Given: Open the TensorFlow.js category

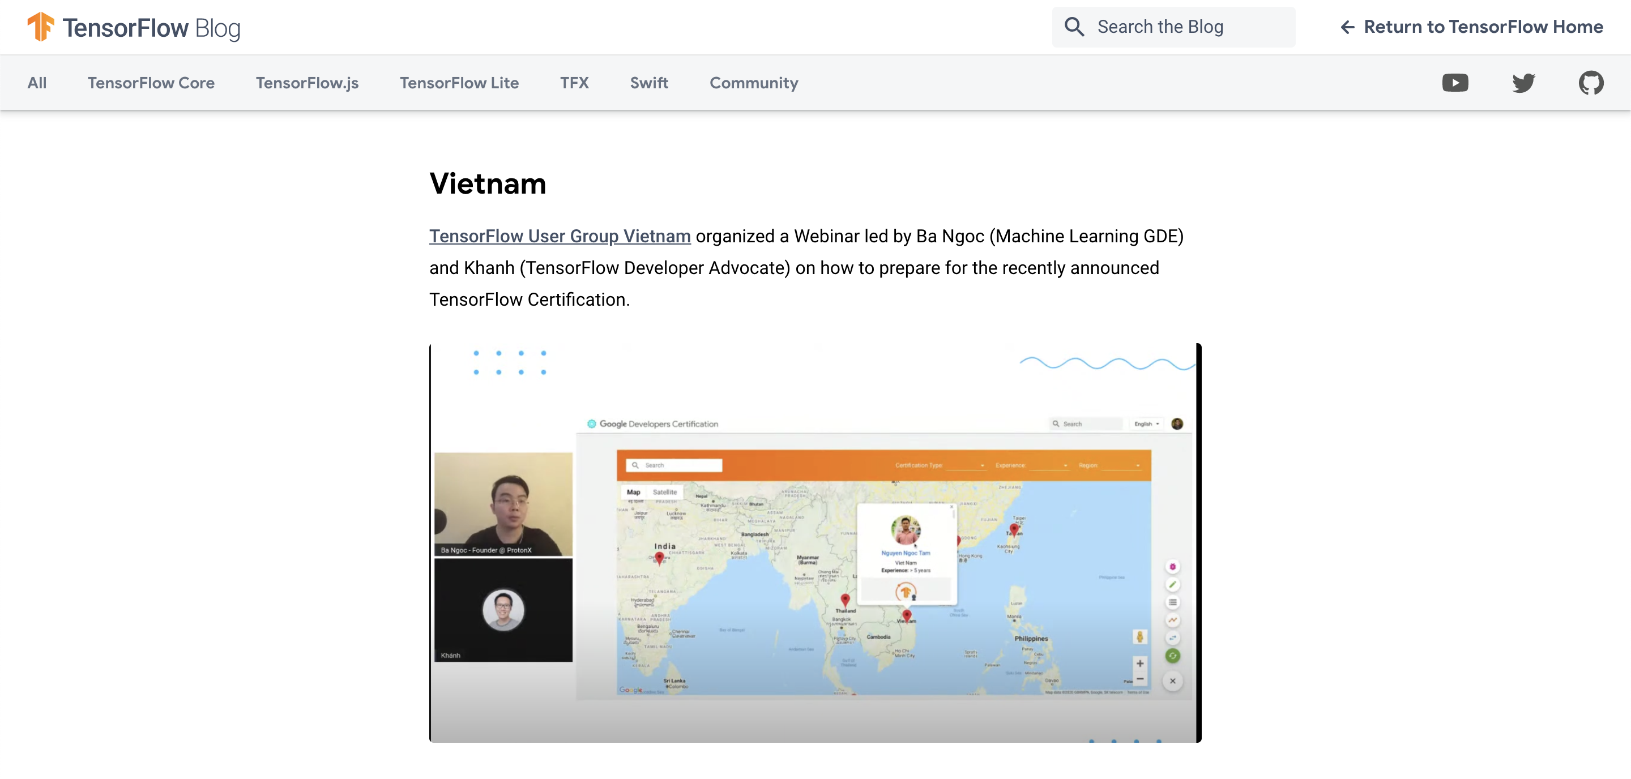Looking at the screenshot, I should (x=307, y=83).
